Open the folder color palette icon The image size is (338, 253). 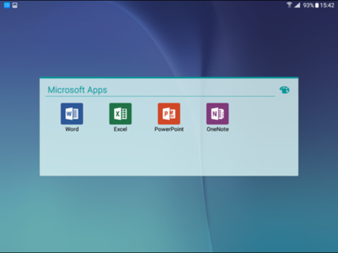point(285,90)
